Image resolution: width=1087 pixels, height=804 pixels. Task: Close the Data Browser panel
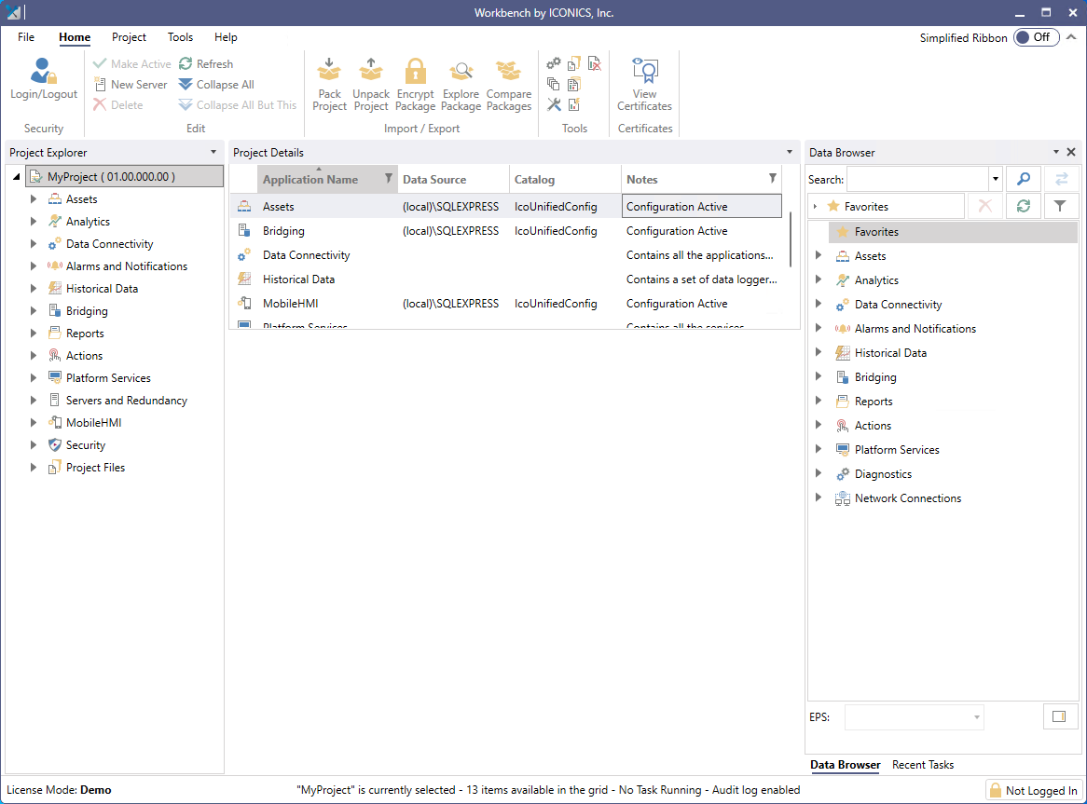pyautogui.click(x=1071, y=153)
